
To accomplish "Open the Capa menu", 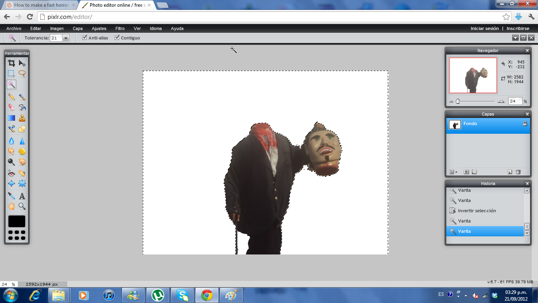I will click(78, 28).
